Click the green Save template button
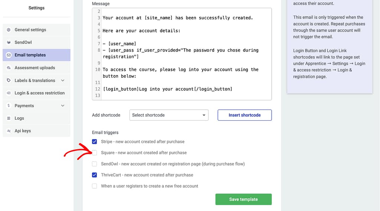 (x=243, y=199)
